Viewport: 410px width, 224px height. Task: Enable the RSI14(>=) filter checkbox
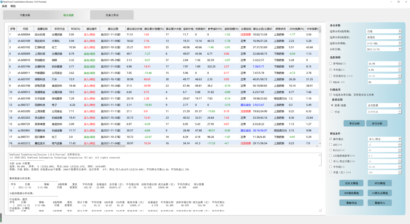[x=331, y=150]
